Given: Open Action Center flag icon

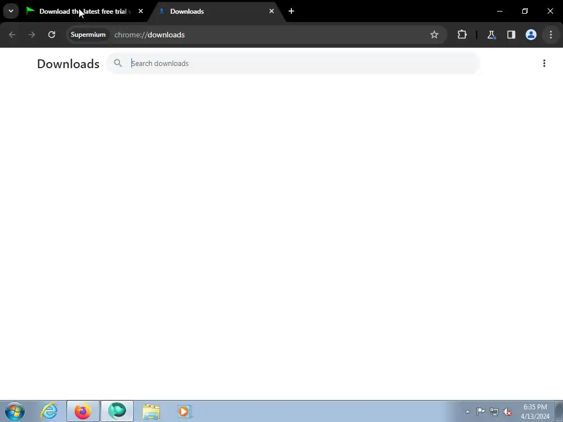Looking at the screenshot, I should [481, 412].
